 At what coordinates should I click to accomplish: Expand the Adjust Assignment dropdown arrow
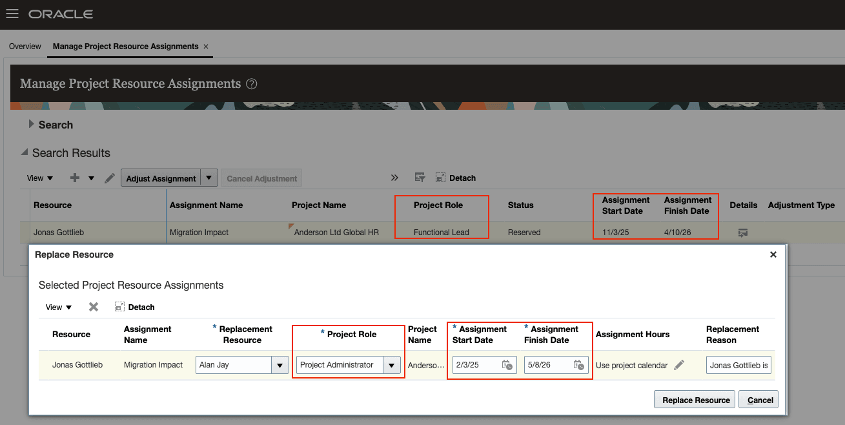pos(209,177)
